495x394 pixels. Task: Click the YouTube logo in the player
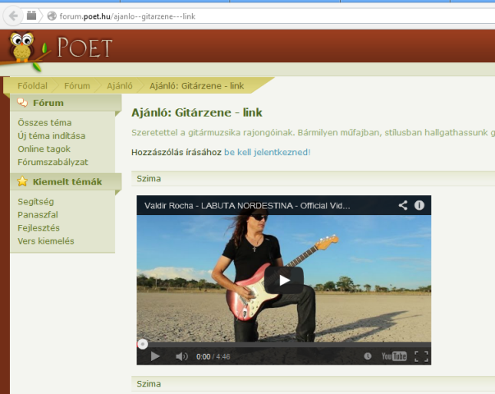click(x=394, y=356)
